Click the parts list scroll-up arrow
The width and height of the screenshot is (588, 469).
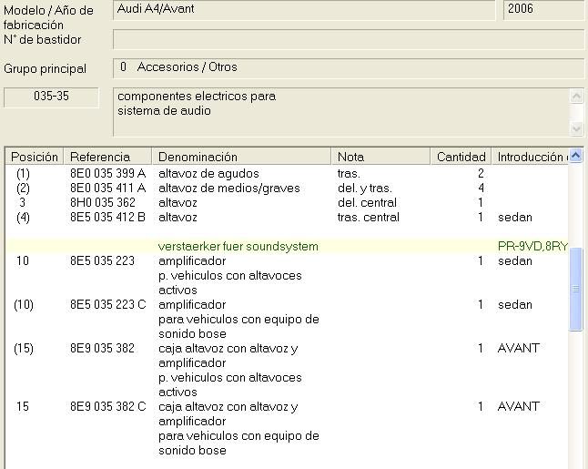(x=575, y=156)
